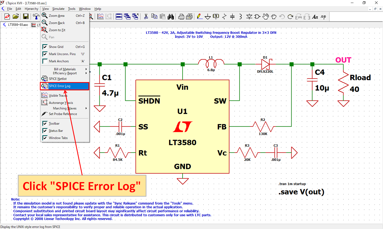Screen dimensions: 383x229
Task: Find components using the binoculars icon
Action: pos(171,16)
